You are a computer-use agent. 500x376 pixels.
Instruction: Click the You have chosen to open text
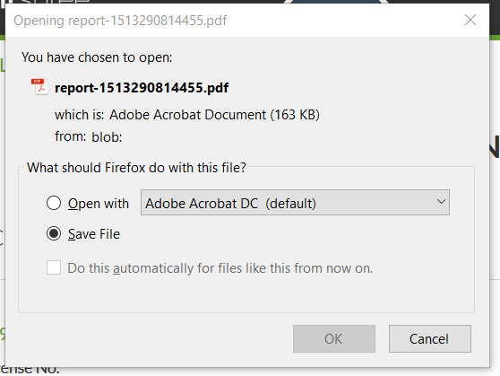(x=97, y=57)
